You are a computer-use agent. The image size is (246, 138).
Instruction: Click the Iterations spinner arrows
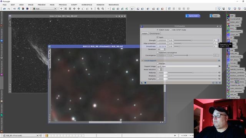tap(165, 49)
